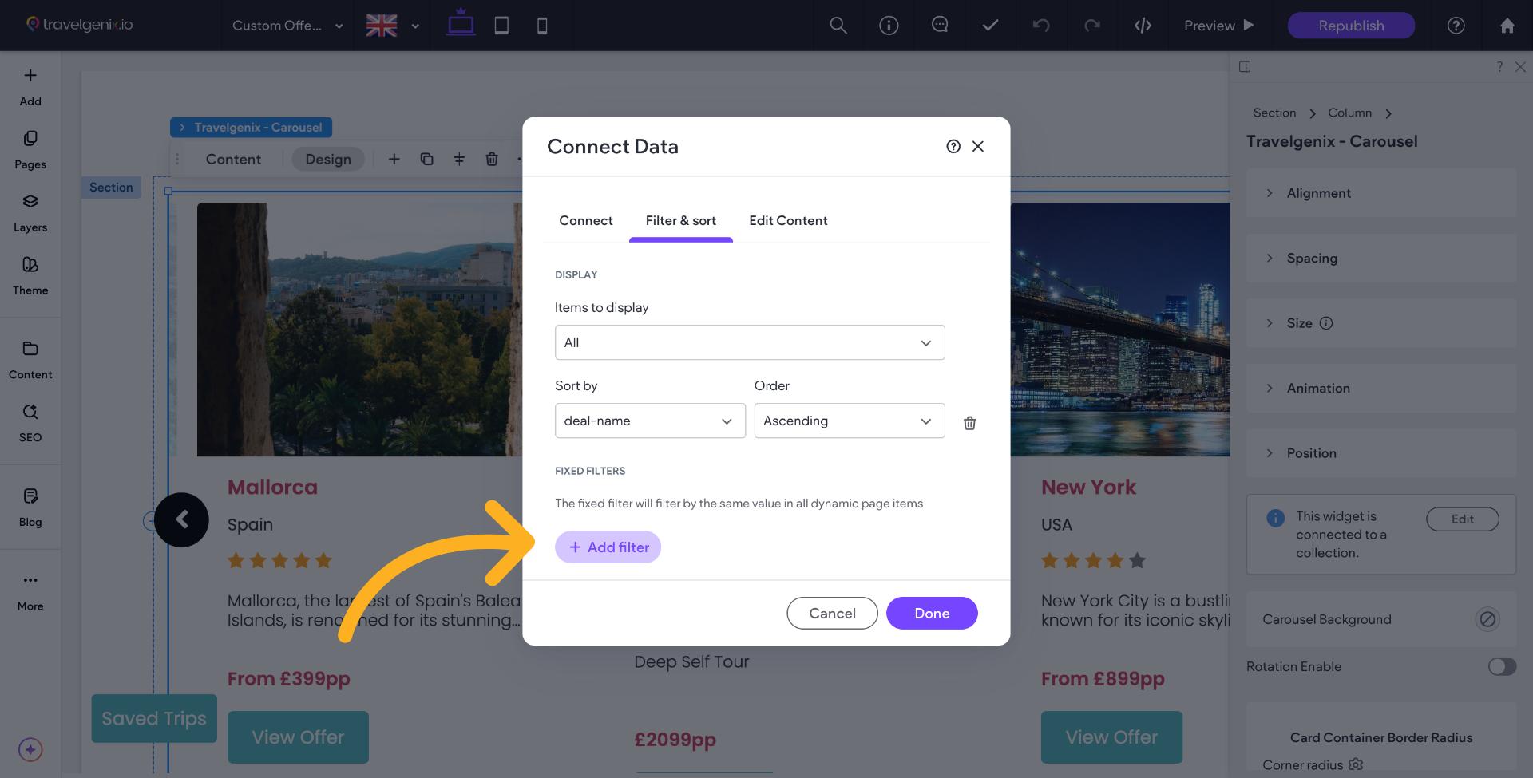Switch to the widget Design tab
The width and height of the screenshot is (1533, 778).
coord(328,159)
